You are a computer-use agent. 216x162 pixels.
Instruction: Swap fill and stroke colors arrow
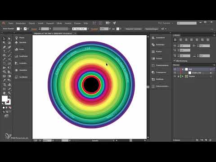coord(9,97)
